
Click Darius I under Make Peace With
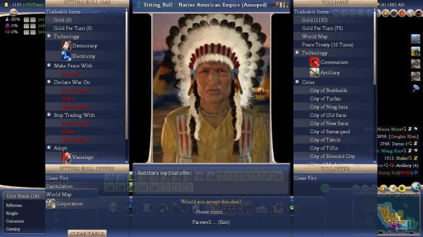pyautogui.click(x=71, y=74)
